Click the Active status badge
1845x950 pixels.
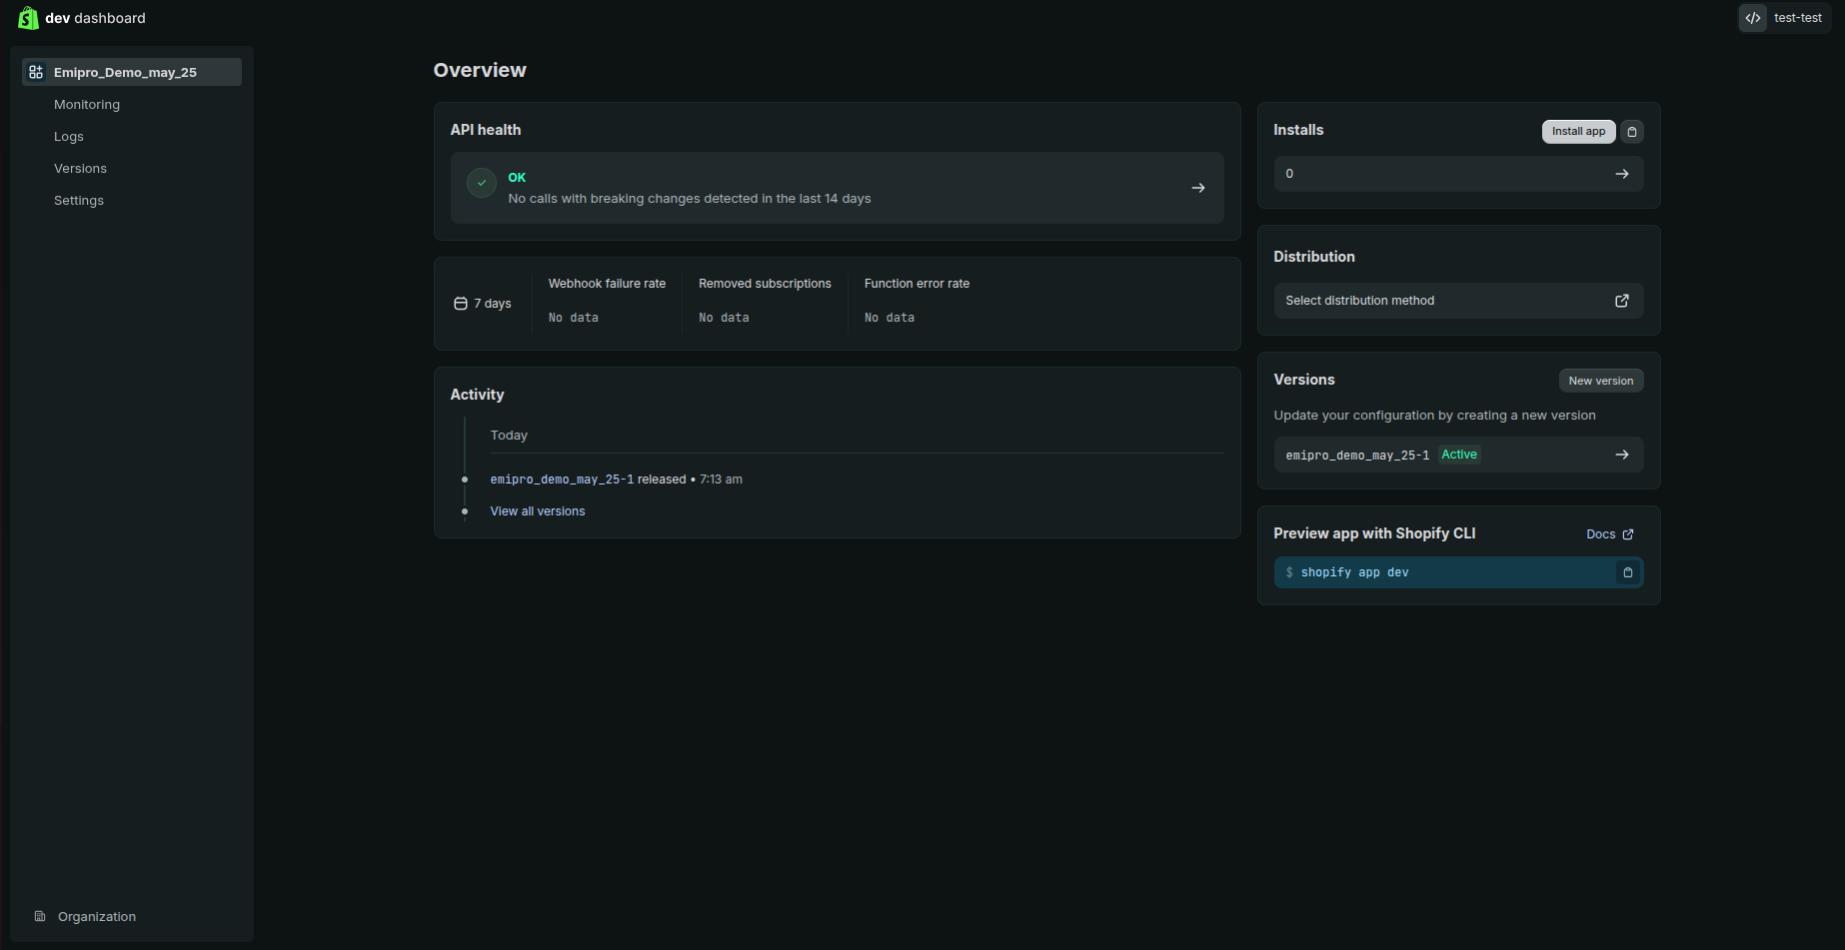coord(1459,455)
